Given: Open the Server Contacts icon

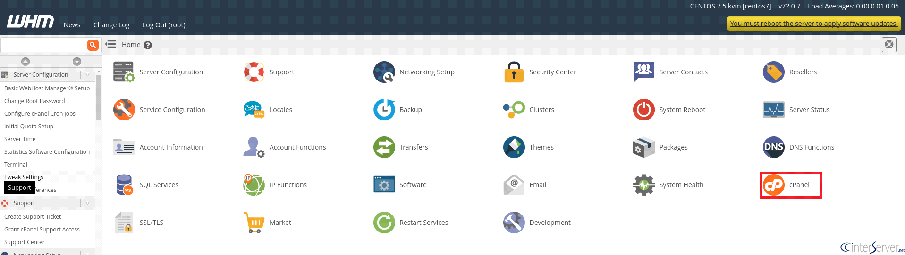Looking at the screenshot, I should click(644, 72).
